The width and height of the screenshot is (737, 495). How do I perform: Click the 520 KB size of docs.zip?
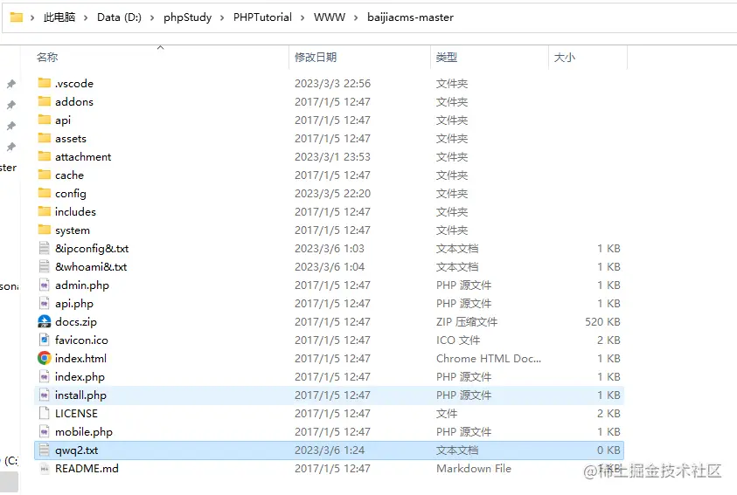(602, 321)
